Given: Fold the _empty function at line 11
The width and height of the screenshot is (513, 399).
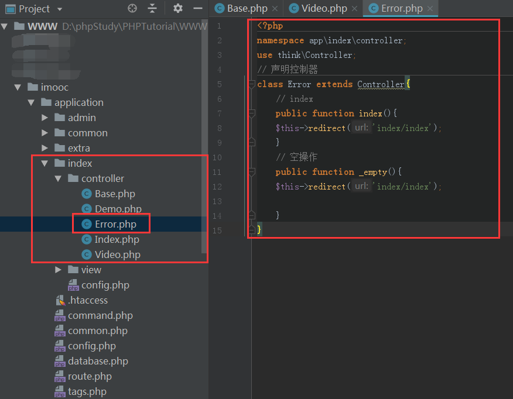Looking at the screenshot, I should pos(252,172).
